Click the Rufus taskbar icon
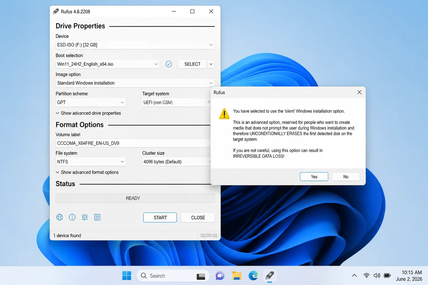This screenshot has width=428, height=285. coord(269,276)
